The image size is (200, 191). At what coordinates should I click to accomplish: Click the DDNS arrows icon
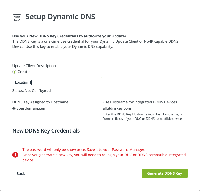pos(17,17)
